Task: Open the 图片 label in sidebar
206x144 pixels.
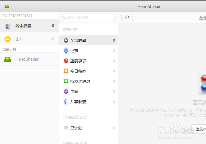Action: (x=19, y=39)
